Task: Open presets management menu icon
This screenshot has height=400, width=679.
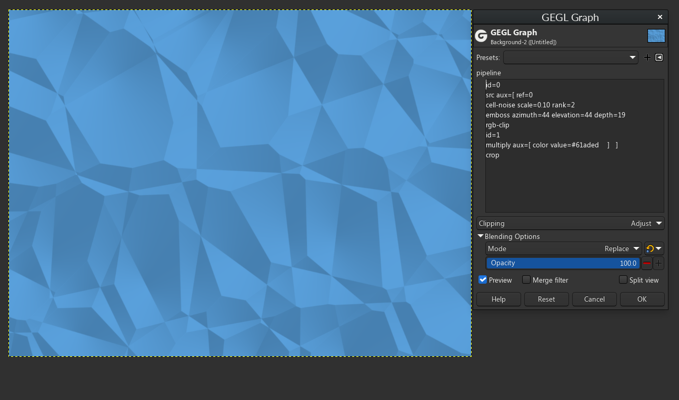Action: (x=659, y=57)
